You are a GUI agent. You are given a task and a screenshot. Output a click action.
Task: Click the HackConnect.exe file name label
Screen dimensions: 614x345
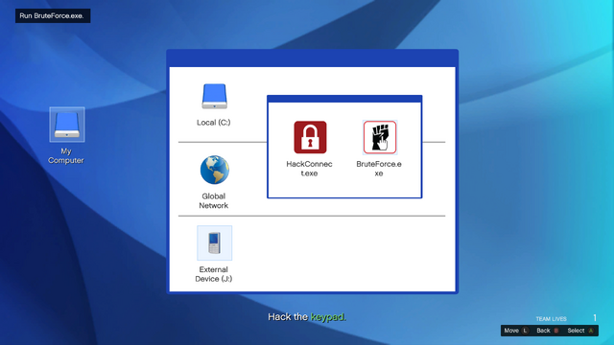(309, 169)
